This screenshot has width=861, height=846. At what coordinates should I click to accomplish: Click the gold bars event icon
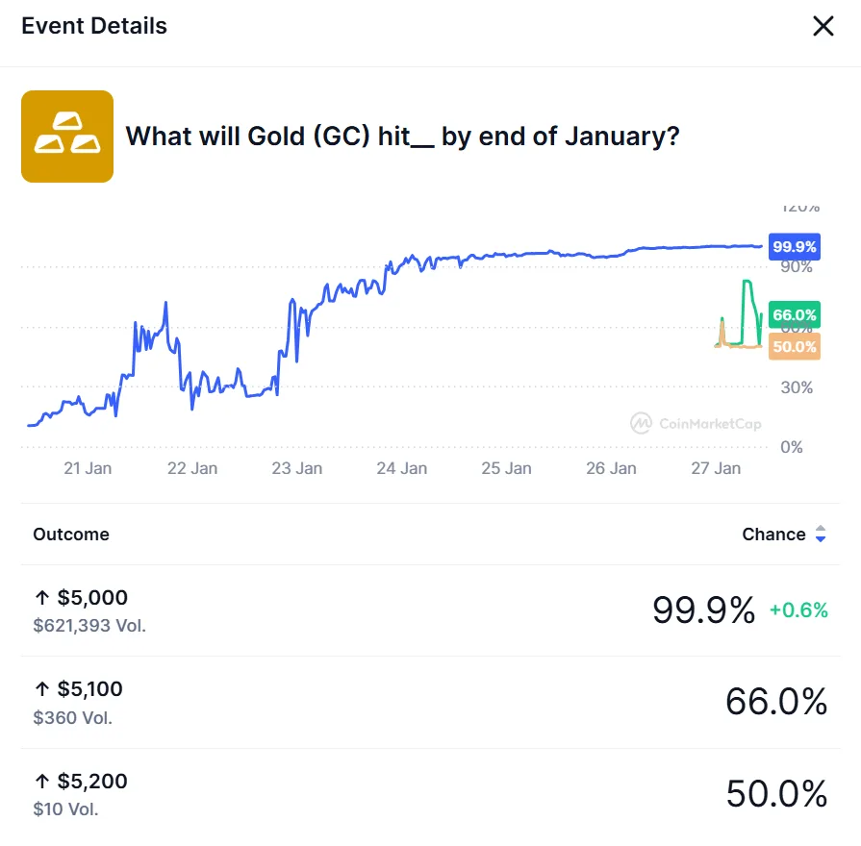(x=66, y=136)
